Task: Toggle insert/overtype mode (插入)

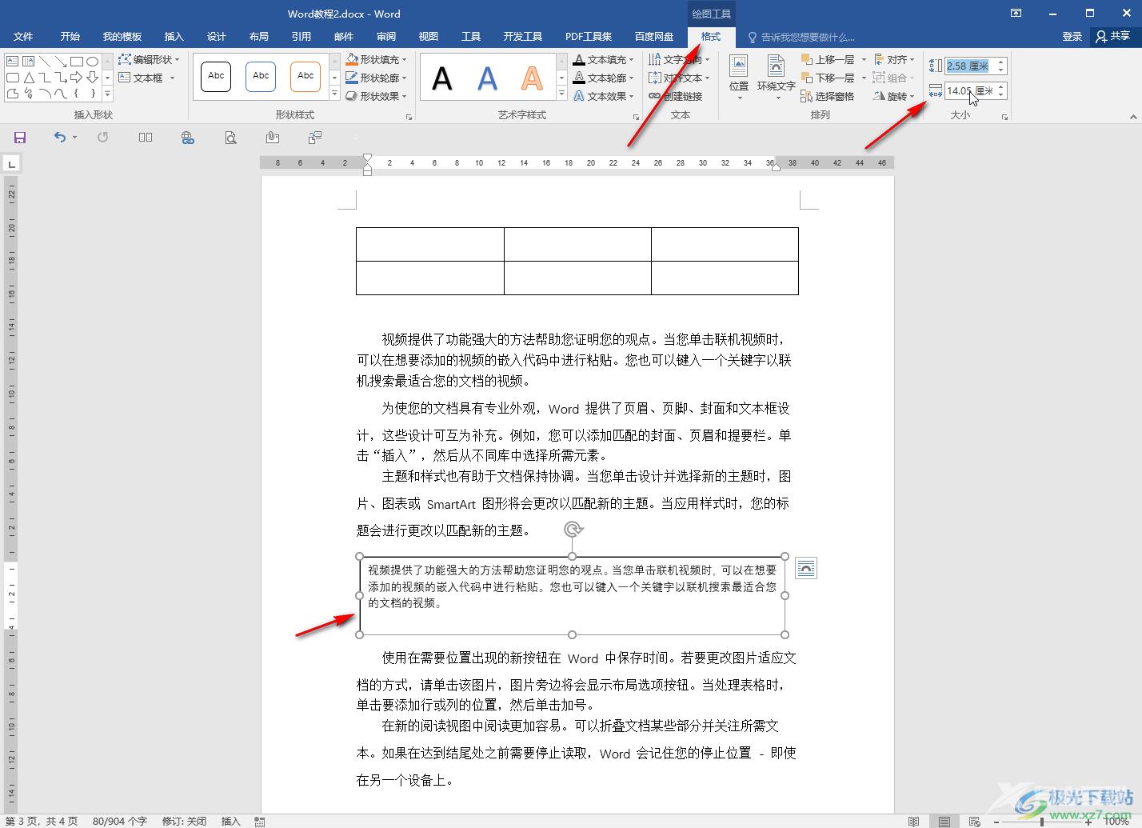Action: point(230,822)
